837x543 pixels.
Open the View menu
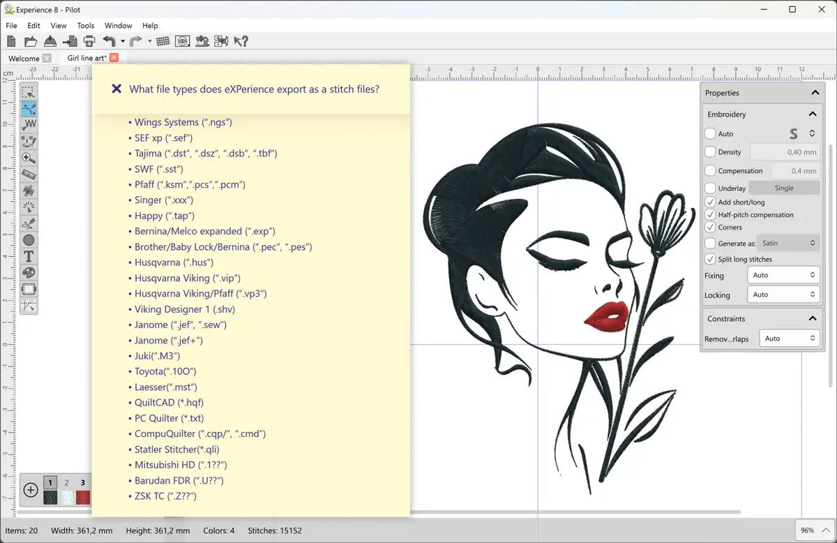pyautogui.click(x=59, y=26)
